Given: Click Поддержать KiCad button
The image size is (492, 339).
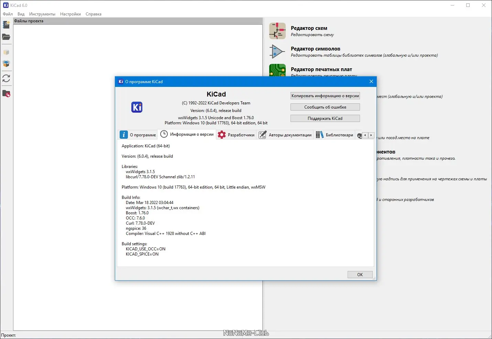Looking at the screenshot, I should [x=325, y=118].
